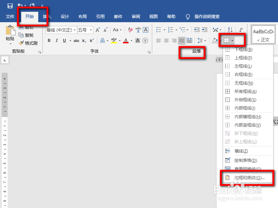Switch to the Layout (布局) tab
The height and width of the screenshot is (208, 278).
coord(83,17)
